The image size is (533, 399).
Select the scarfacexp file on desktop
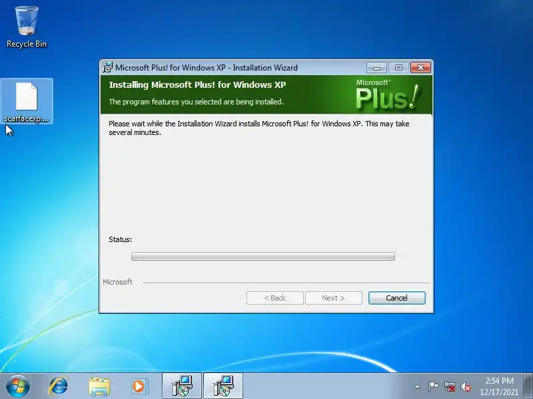[x=27, y=102]
